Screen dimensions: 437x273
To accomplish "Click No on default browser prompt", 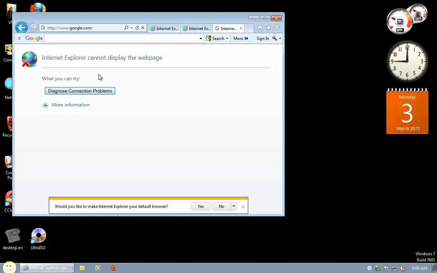I will [222, 206].
